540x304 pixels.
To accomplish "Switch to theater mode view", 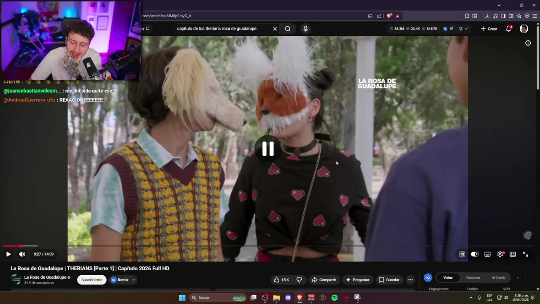I will pos(513,254).
